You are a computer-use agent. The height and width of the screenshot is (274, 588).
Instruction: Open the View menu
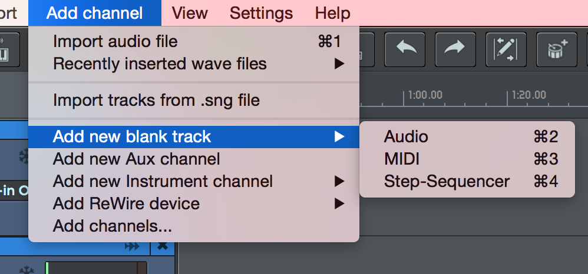click(x=190, y=13)
